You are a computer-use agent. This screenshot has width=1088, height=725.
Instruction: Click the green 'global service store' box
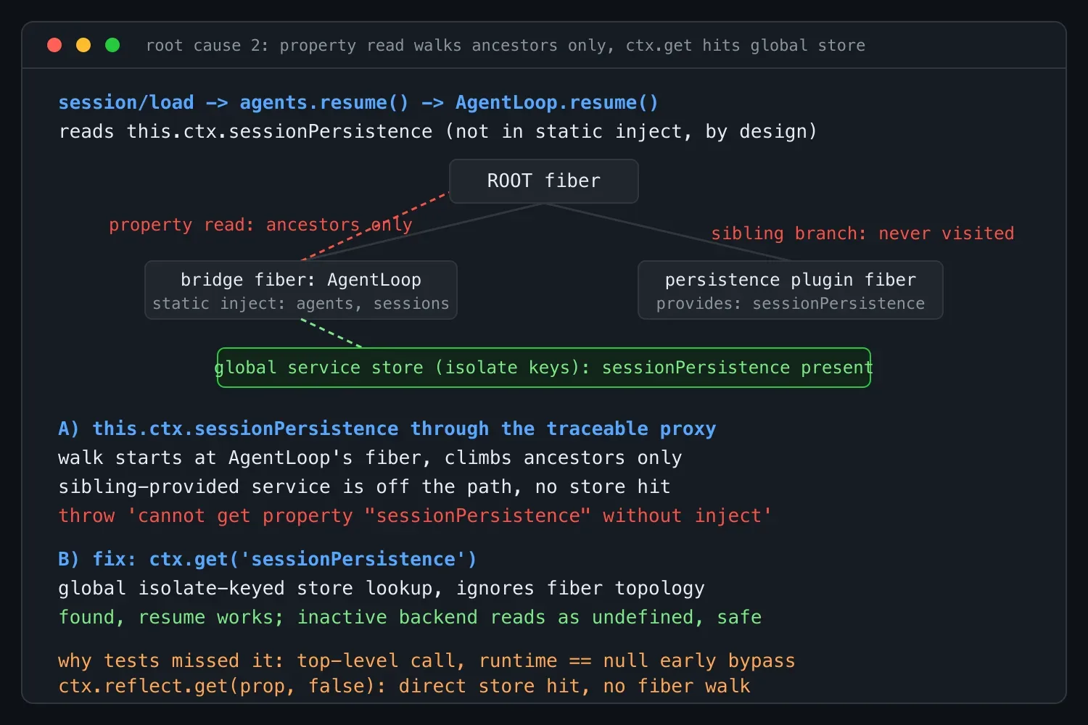click(x=544, y=368)
